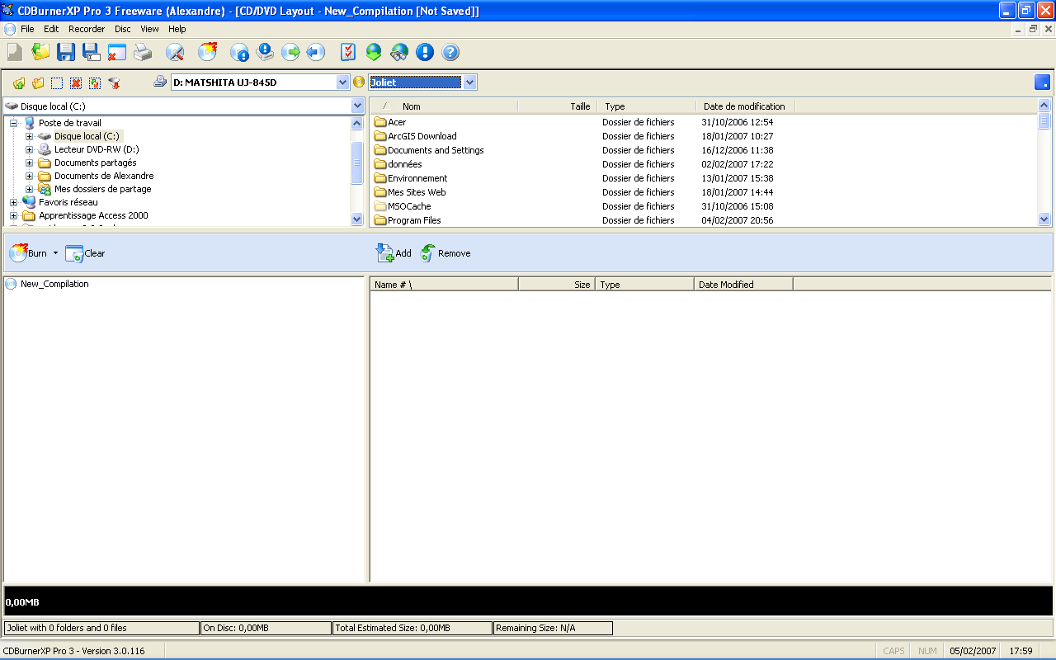Open the Recorder menu
Viewport: 1056px width, 660px height.
coord(87,29)
